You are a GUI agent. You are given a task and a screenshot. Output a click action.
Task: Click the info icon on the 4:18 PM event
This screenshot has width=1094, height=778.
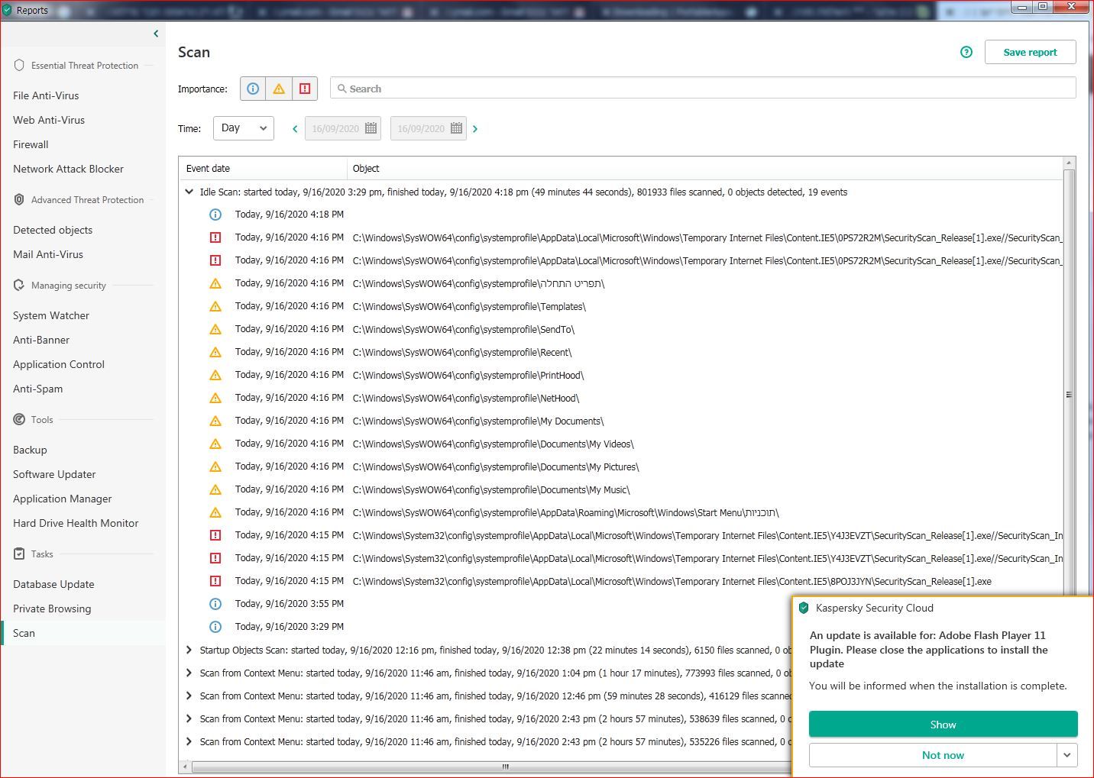pos(215,215)
